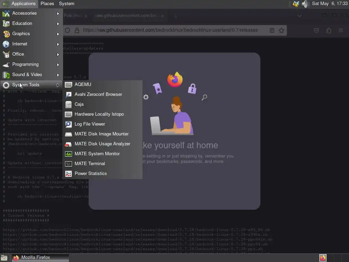Click the save to Pocket icon in Firefox

coord(316,30)
